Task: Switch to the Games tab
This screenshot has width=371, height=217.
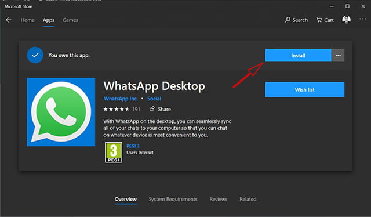Action: point(70,20)
